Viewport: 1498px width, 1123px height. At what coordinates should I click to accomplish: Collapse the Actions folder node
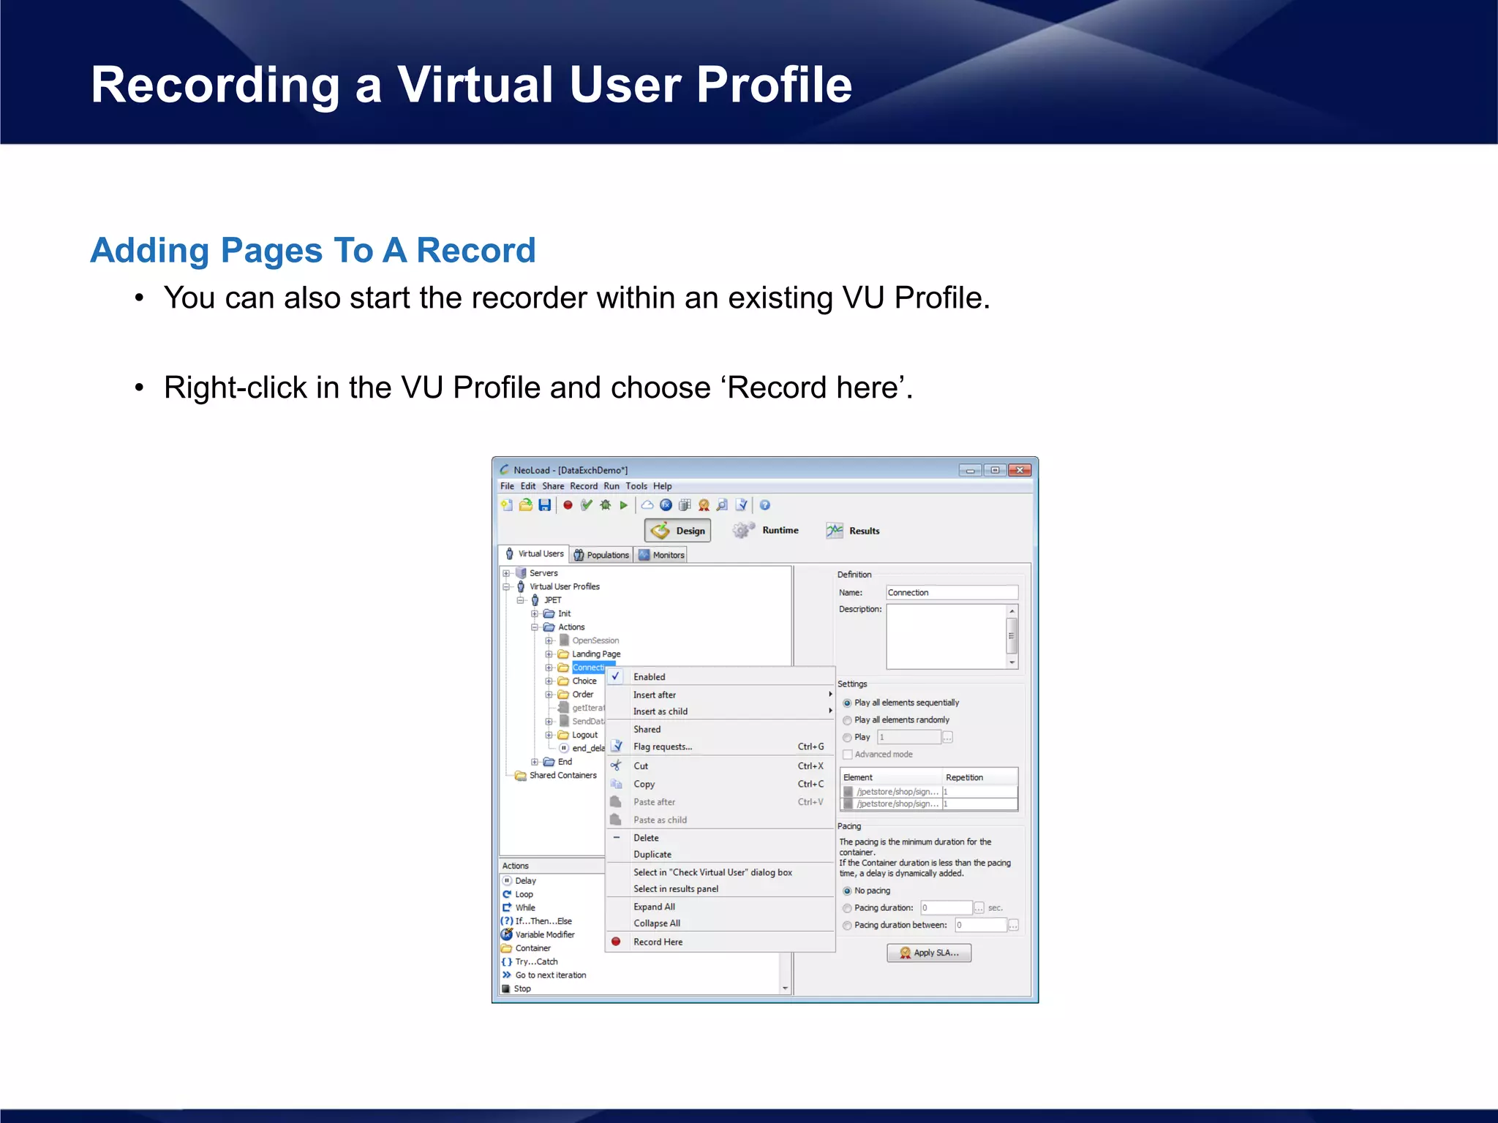click(x=535, y=627)
